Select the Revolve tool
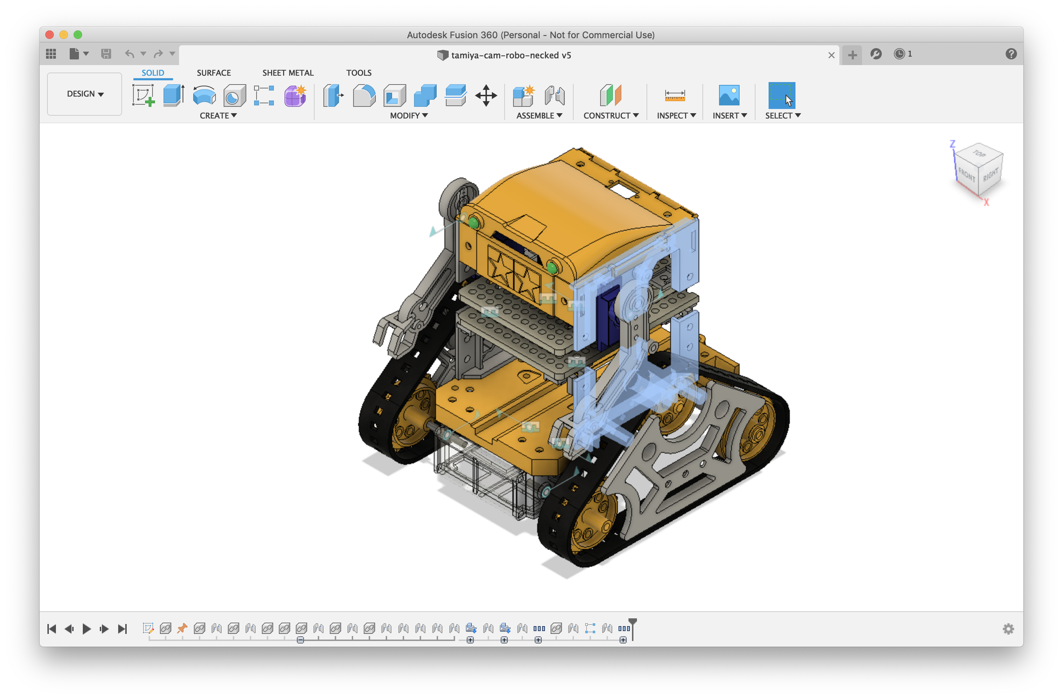Viewport: 1063px width, 699px height. [204, 96]
